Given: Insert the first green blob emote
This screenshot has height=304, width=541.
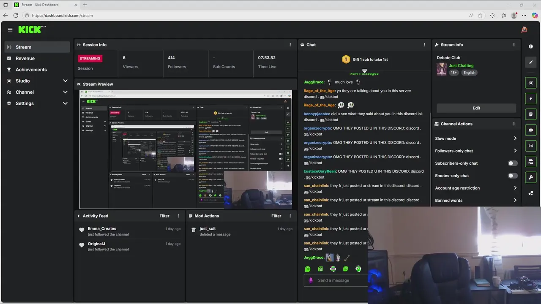Looking at the screenshot, I should (x=308, y=269).
